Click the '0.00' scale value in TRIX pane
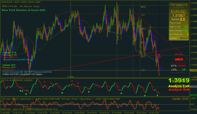Viewport: 197px width, 114px height. (x=192, y=104)
